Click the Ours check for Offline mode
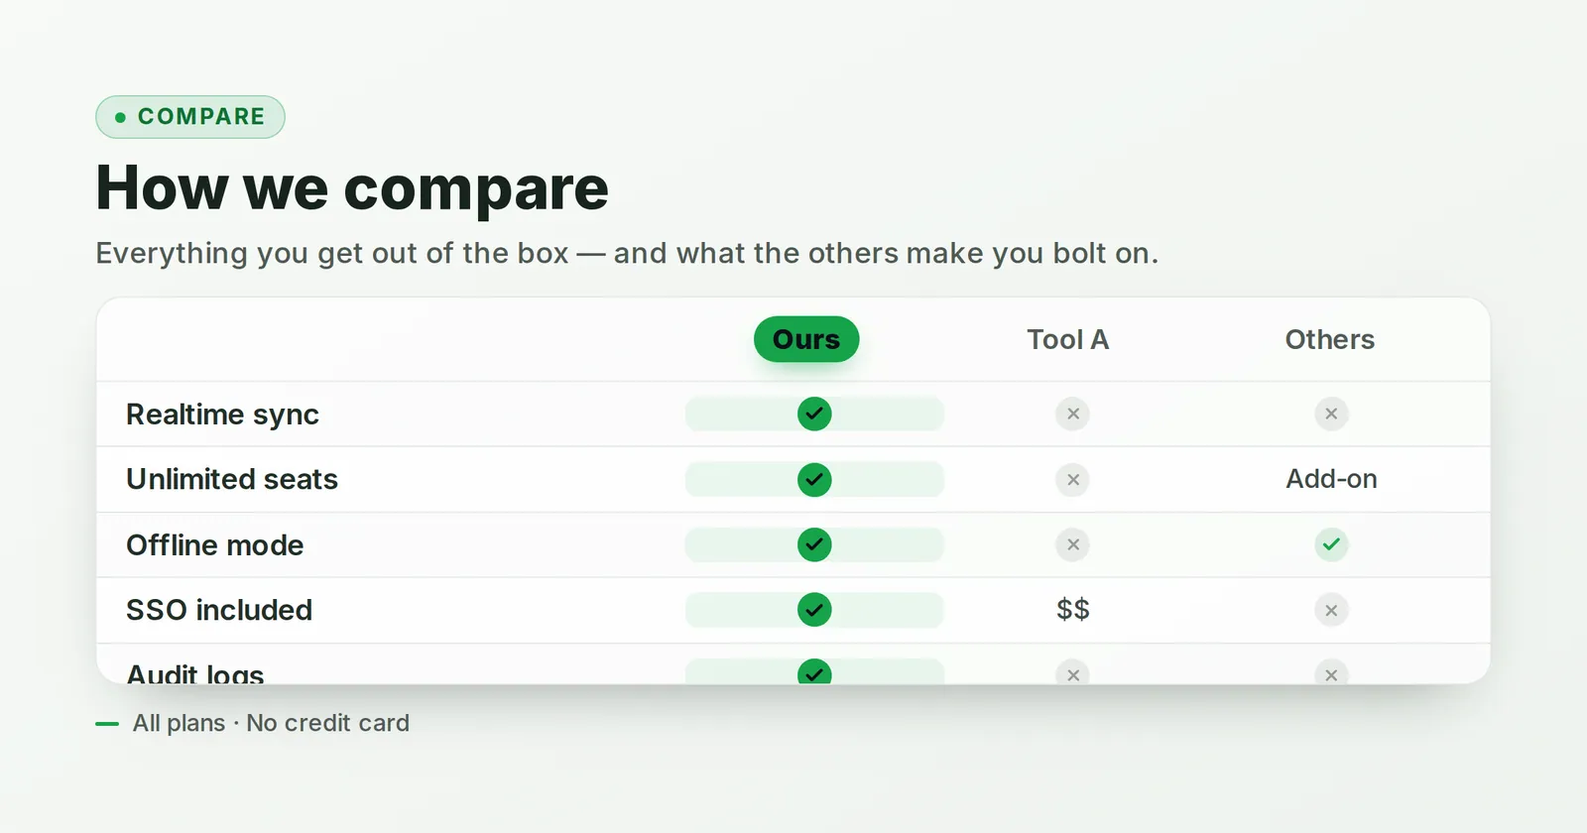 (814, 544)
